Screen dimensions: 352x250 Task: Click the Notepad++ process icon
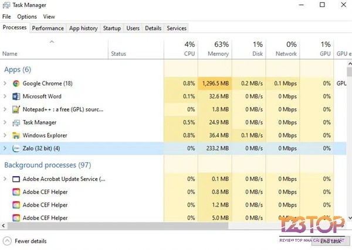[16, 109]
